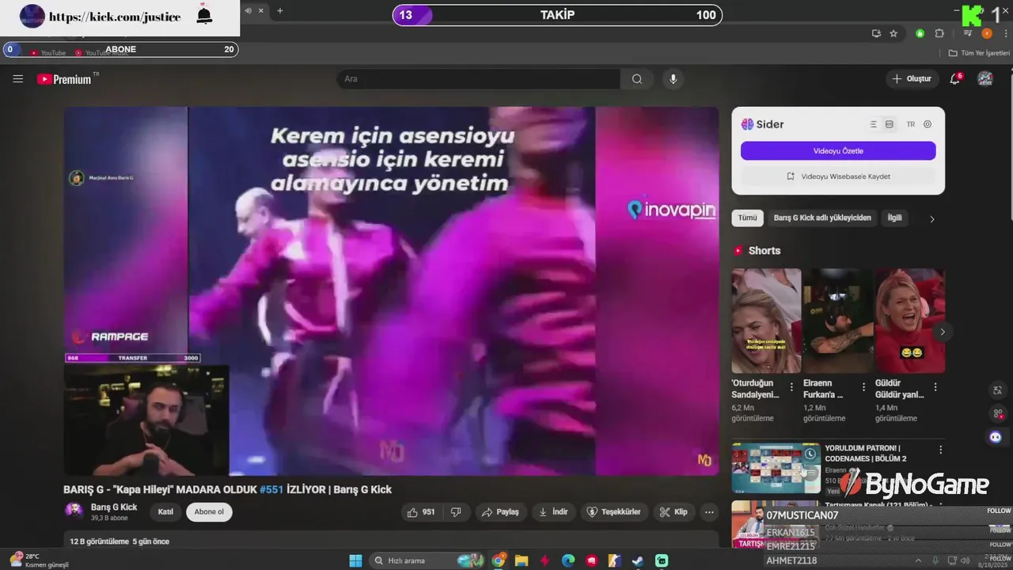Switch Sider to list view icon
The width and height of the screenshot is (1013, 570).
873,124
